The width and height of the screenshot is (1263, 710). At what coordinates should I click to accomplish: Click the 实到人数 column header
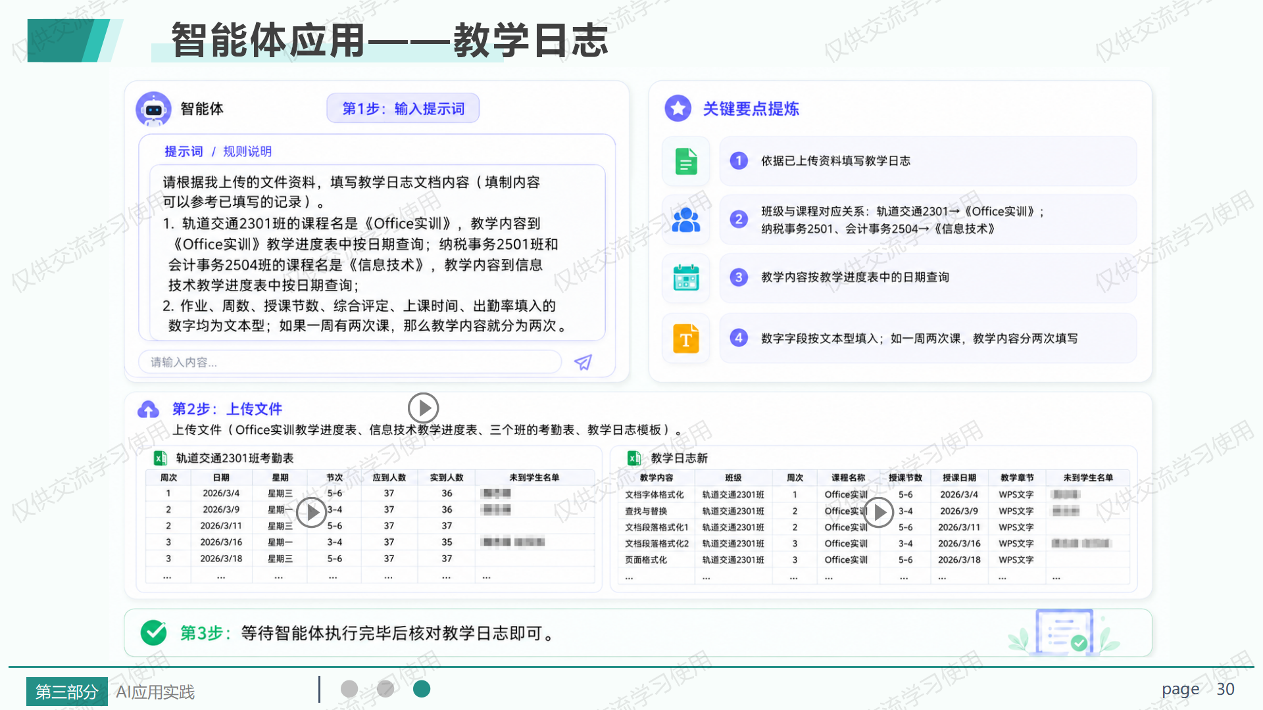click(x=447, y=478)
